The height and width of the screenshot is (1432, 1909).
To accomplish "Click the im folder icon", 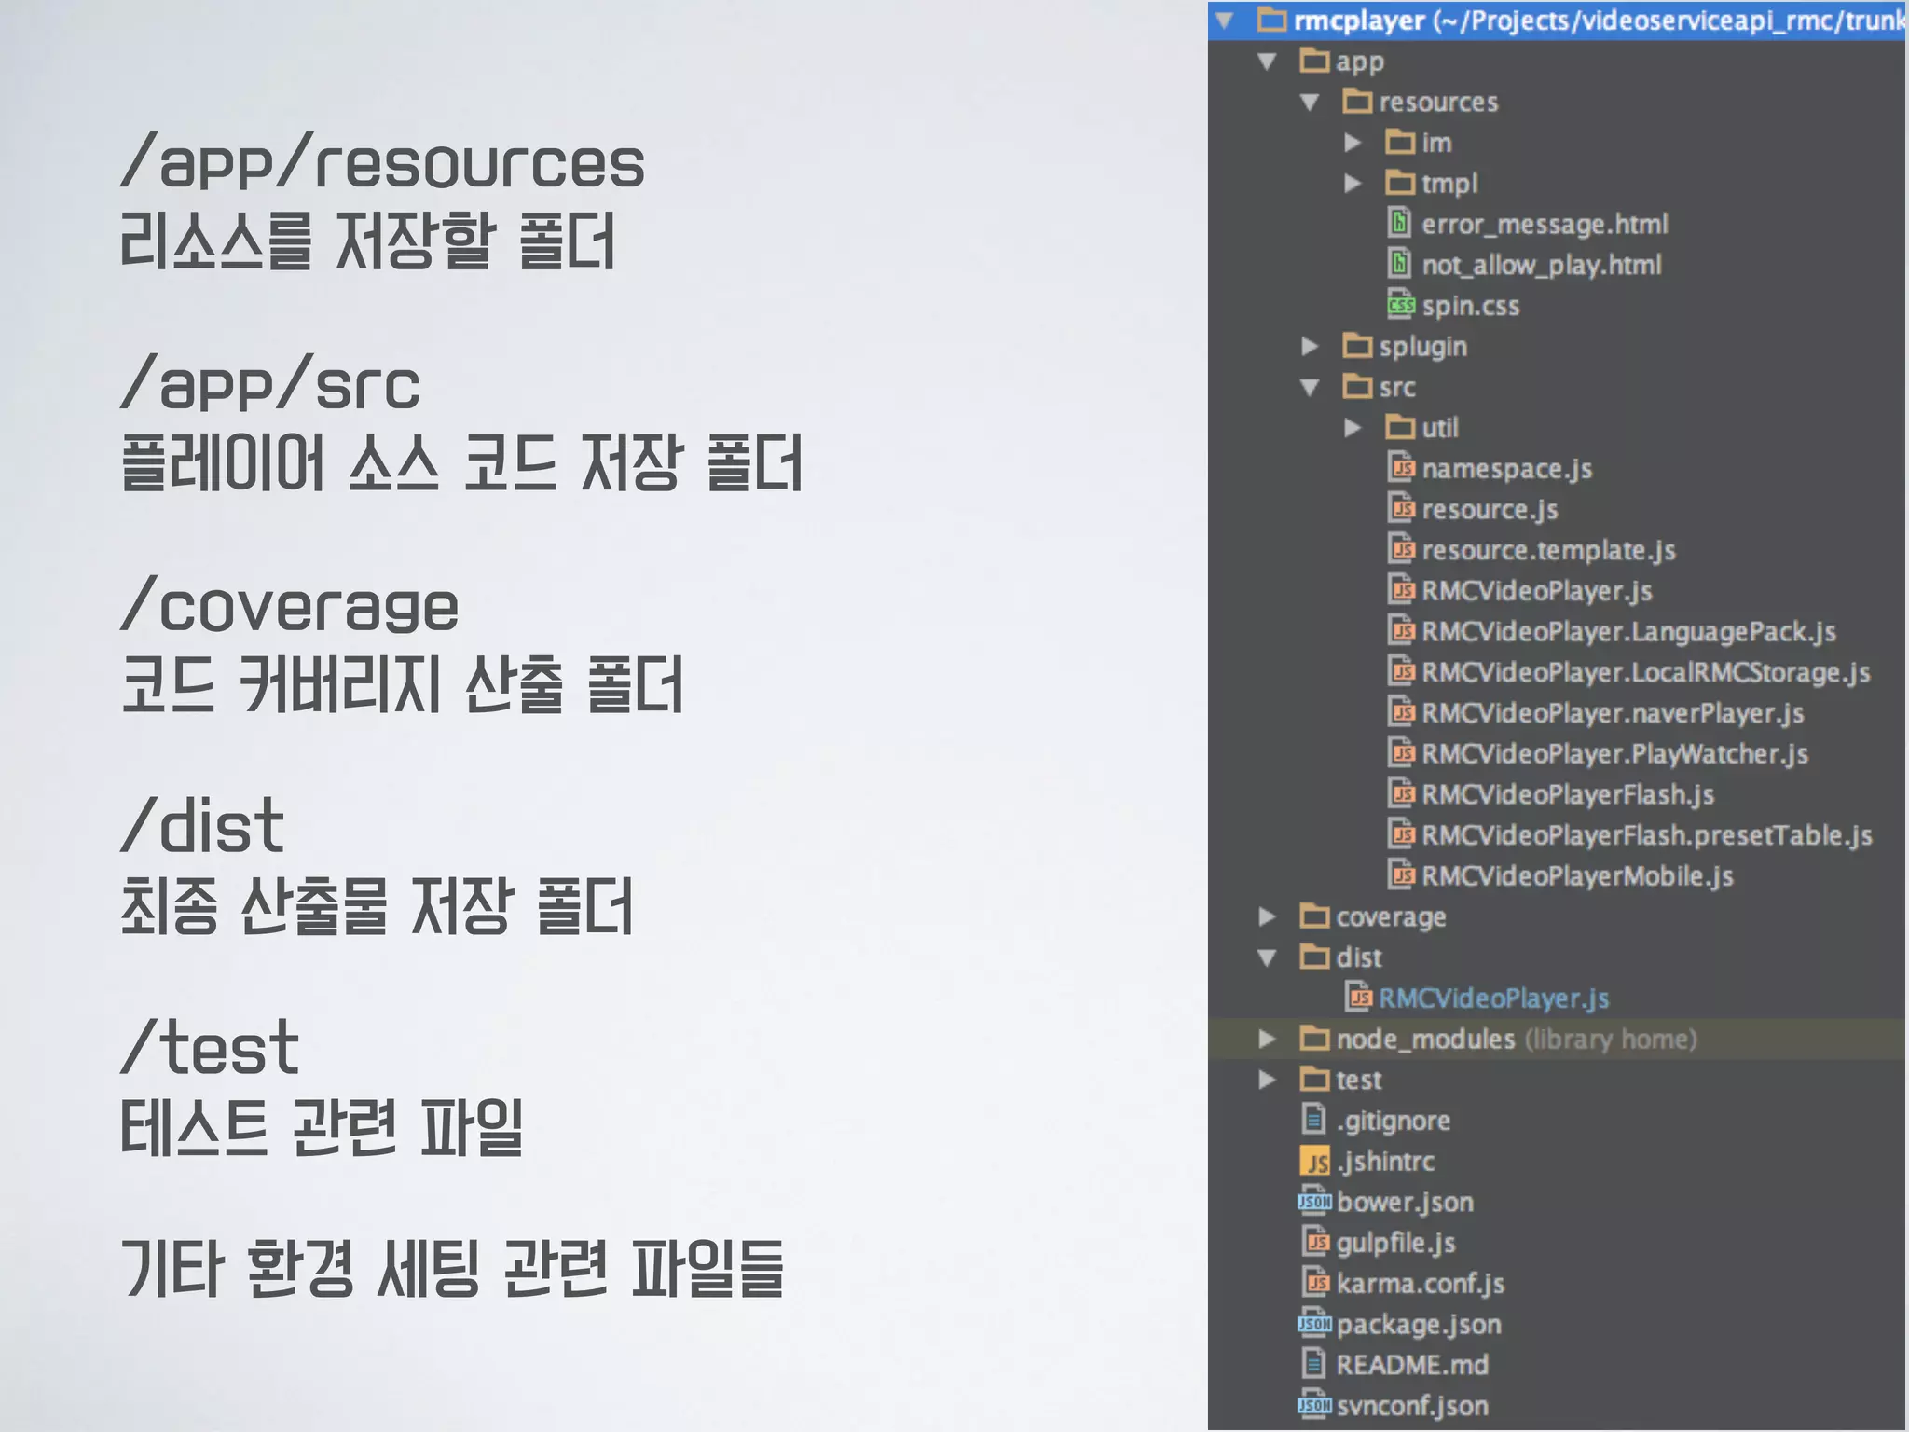I will pos(1400,142).
